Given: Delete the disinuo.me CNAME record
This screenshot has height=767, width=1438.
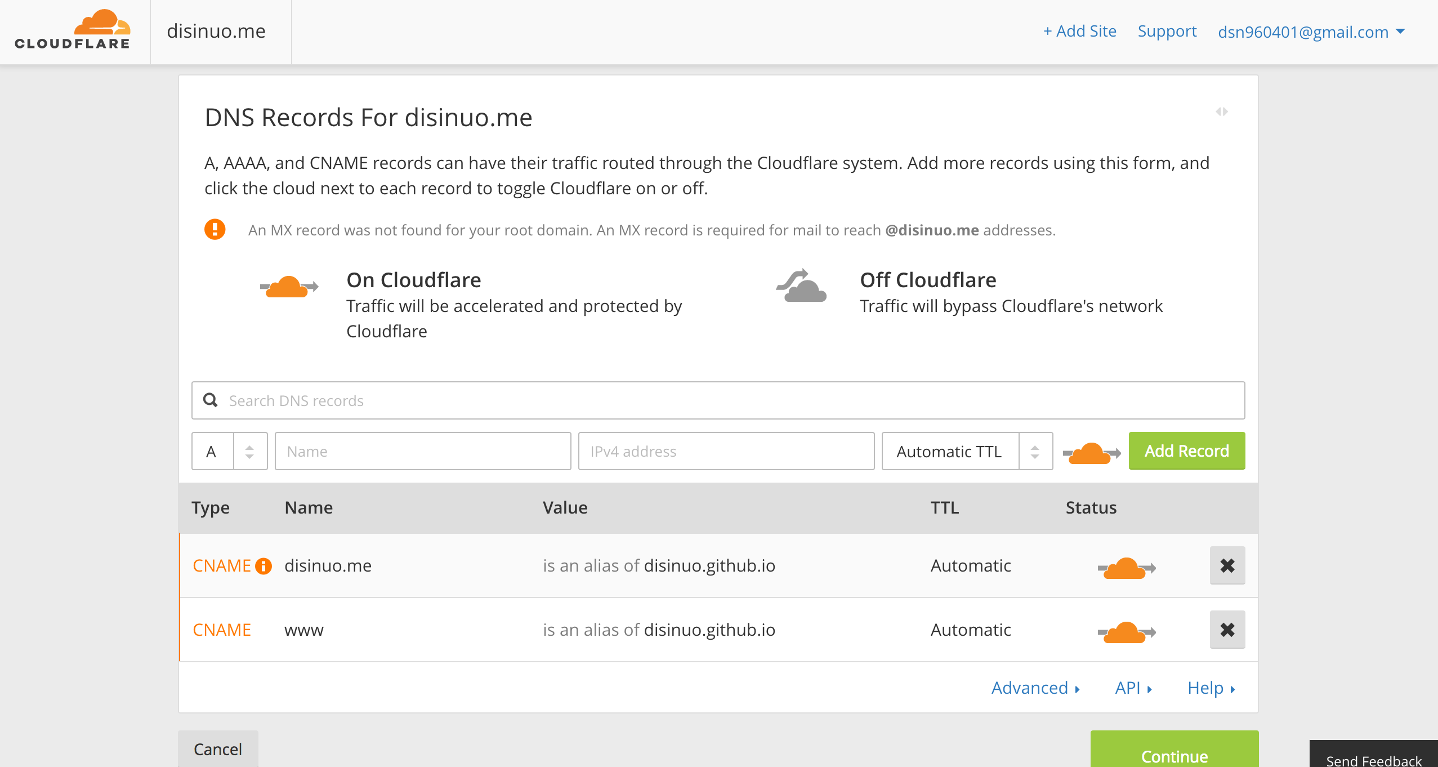Looking at the screenshot, I should tap(1227, 565).
